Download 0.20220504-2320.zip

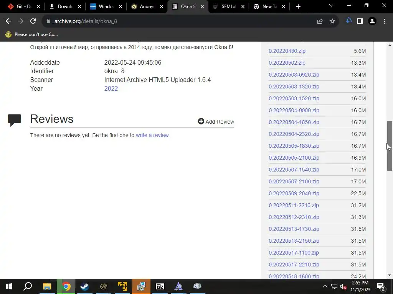point(294,134)
